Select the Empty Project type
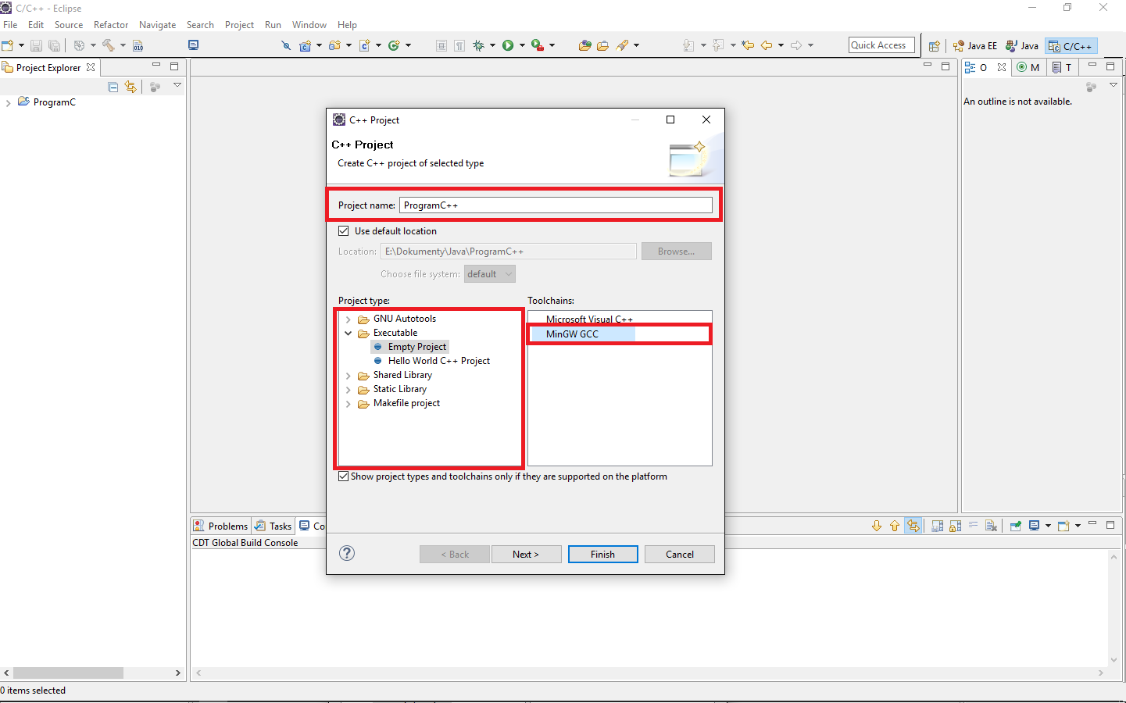This screenshot has height=703, width=1126. 416,347
